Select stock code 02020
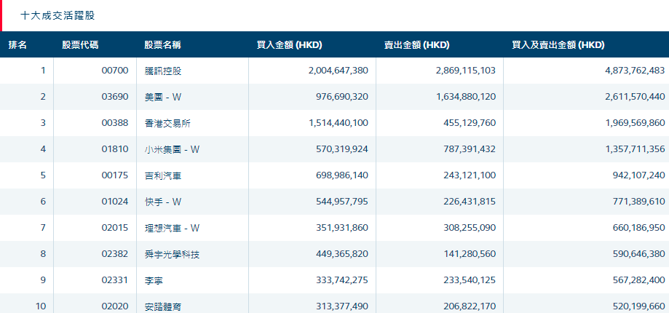The image size is (669, 313). (115, 306)
